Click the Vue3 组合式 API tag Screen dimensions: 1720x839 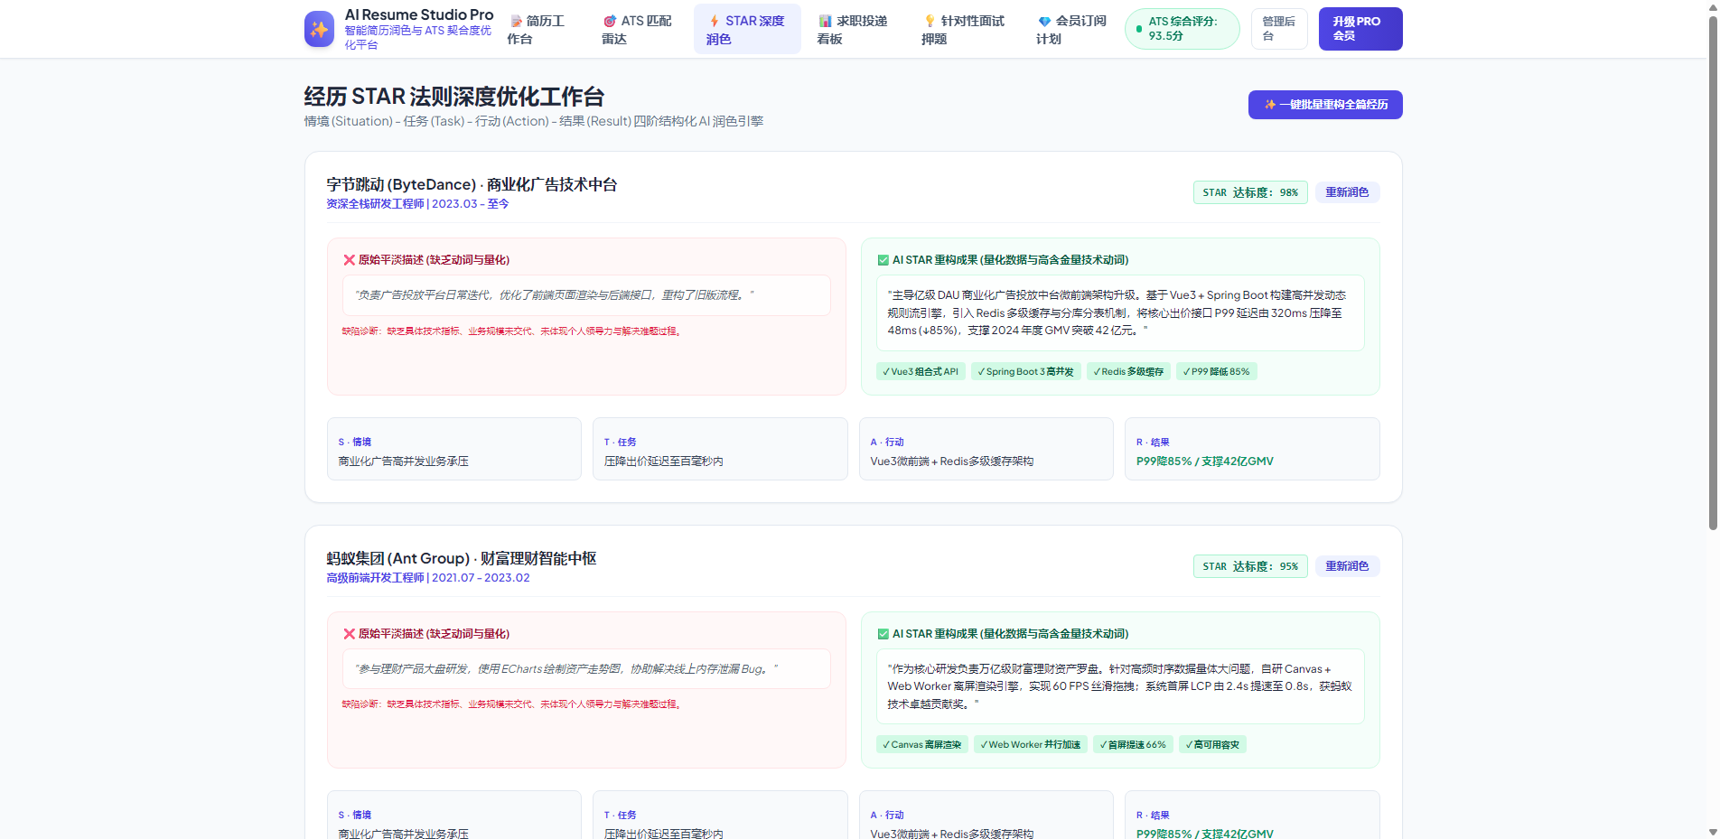click(921, 371)
